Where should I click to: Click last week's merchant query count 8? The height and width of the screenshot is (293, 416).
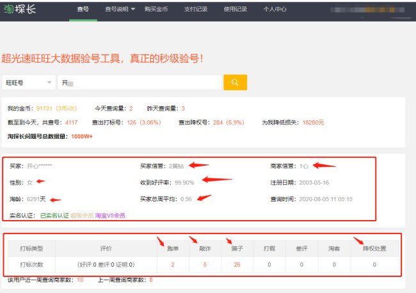151,280
